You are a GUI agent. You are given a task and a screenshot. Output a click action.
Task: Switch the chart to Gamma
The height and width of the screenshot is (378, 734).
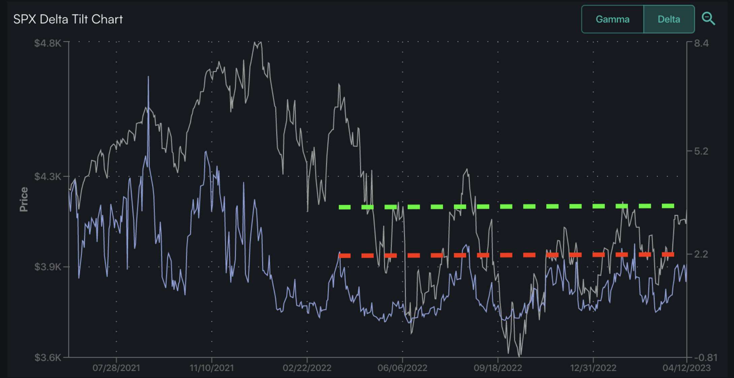click(612, 19)
